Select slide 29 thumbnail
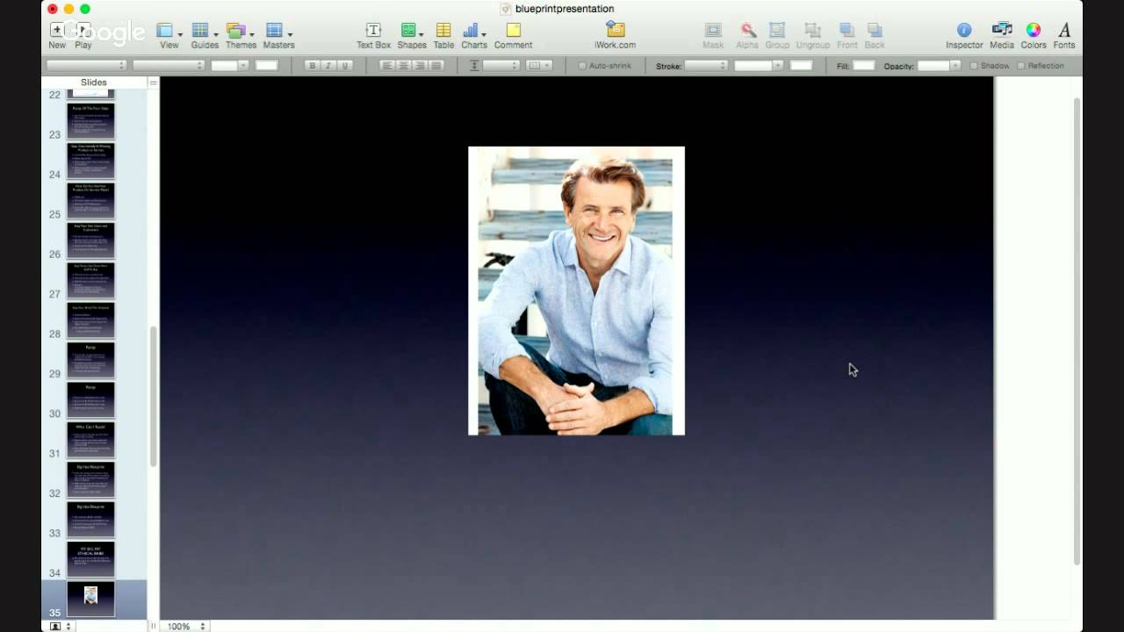 point(90,360)
